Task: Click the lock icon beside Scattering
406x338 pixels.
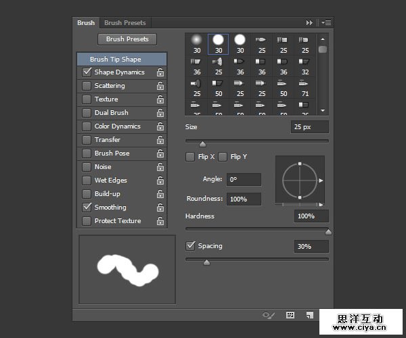Action: click(x=160, y=86)
